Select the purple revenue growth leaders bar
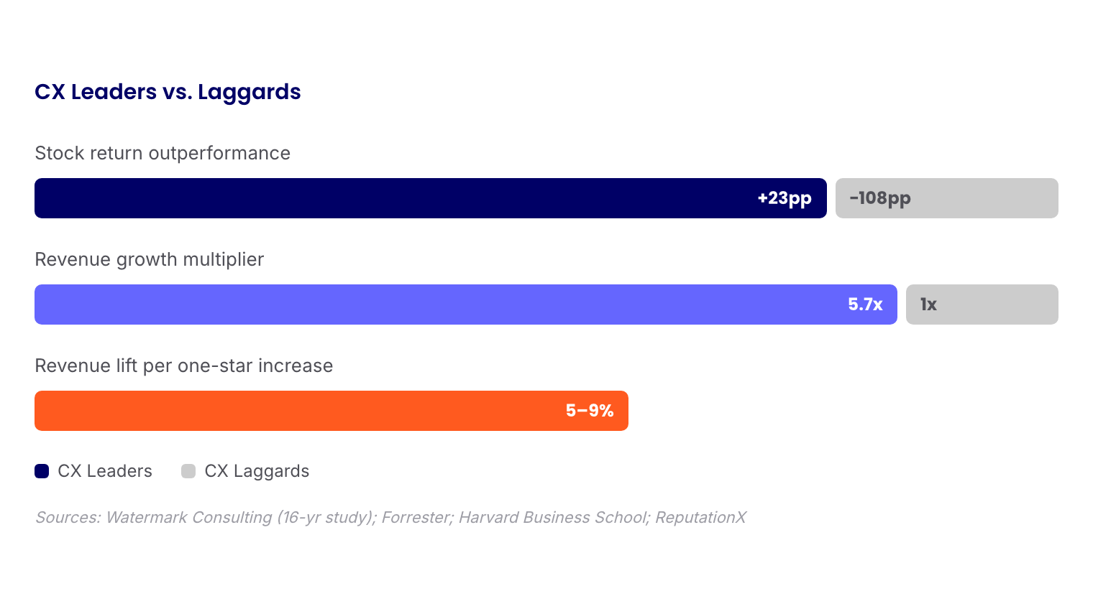Viewport: 1093px width, 609px height. pos(431,304)
